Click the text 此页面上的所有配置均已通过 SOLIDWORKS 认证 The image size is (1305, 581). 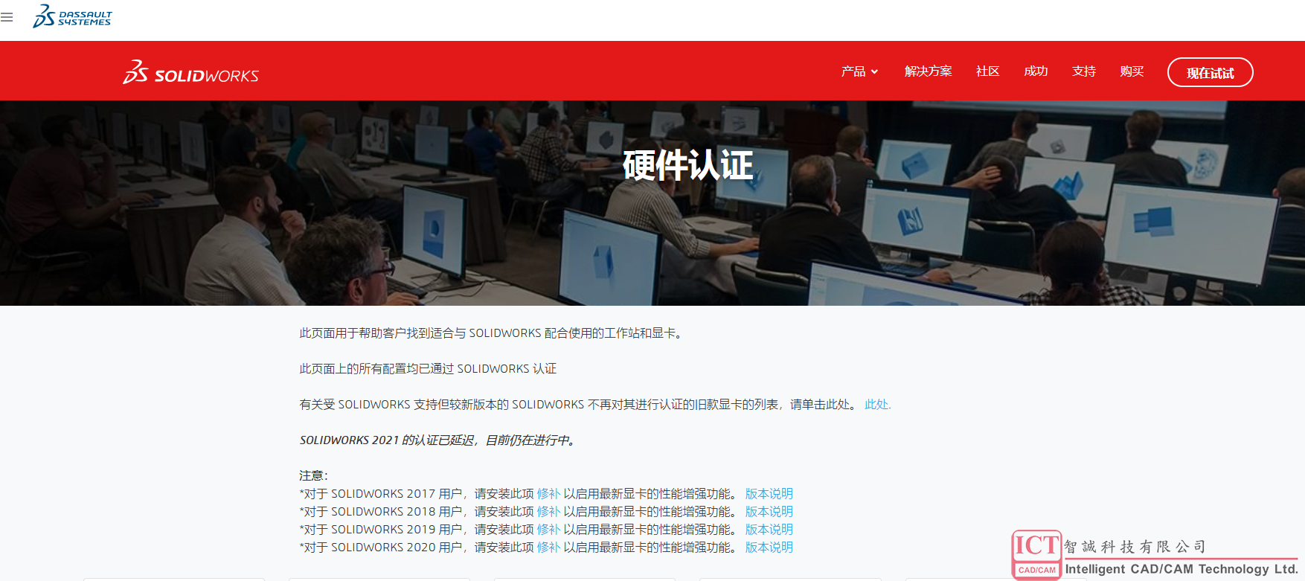[x=428, y=369]
